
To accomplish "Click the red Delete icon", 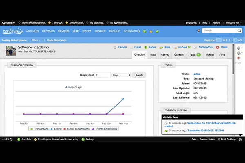I will coord(218,47).
